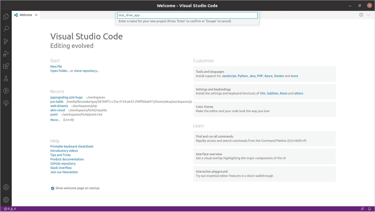
Task: Open the Explorer view in activity bar
Action: point(6,17)
